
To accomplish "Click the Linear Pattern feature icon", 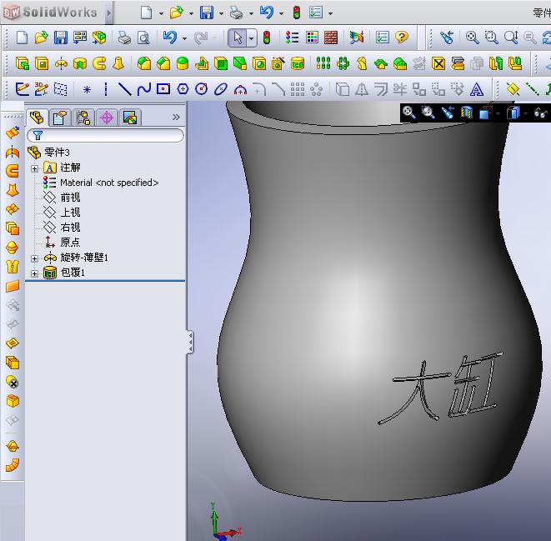I will point(323,63).
